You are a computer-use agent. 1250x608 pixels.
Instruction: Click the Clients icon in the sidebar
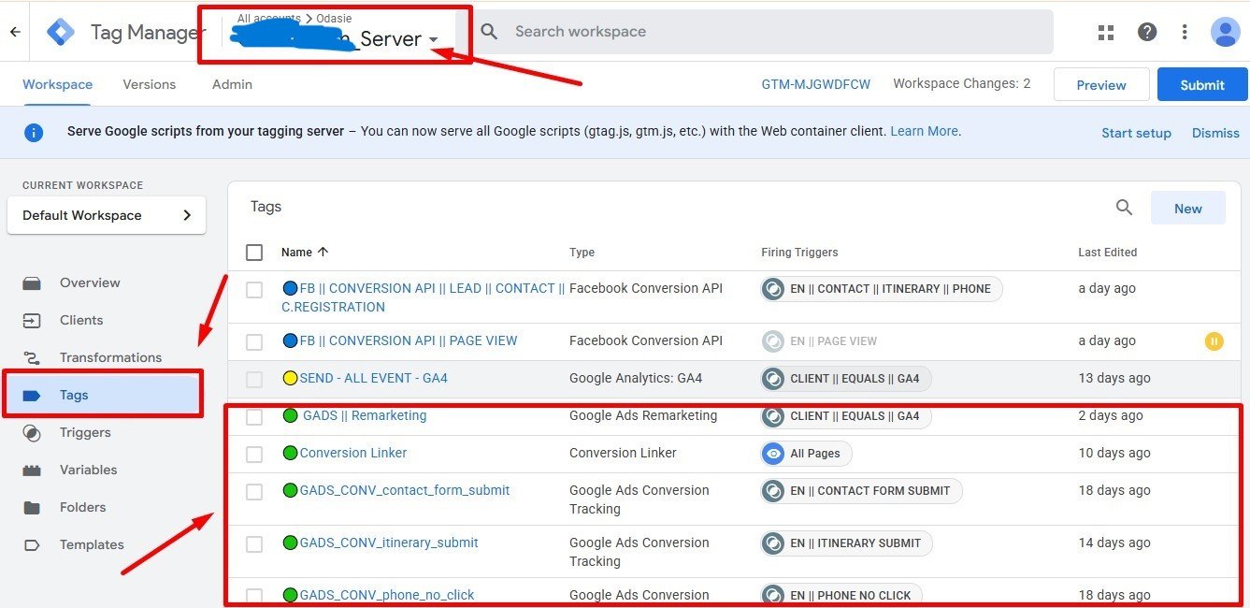click(x=32, y=320)
